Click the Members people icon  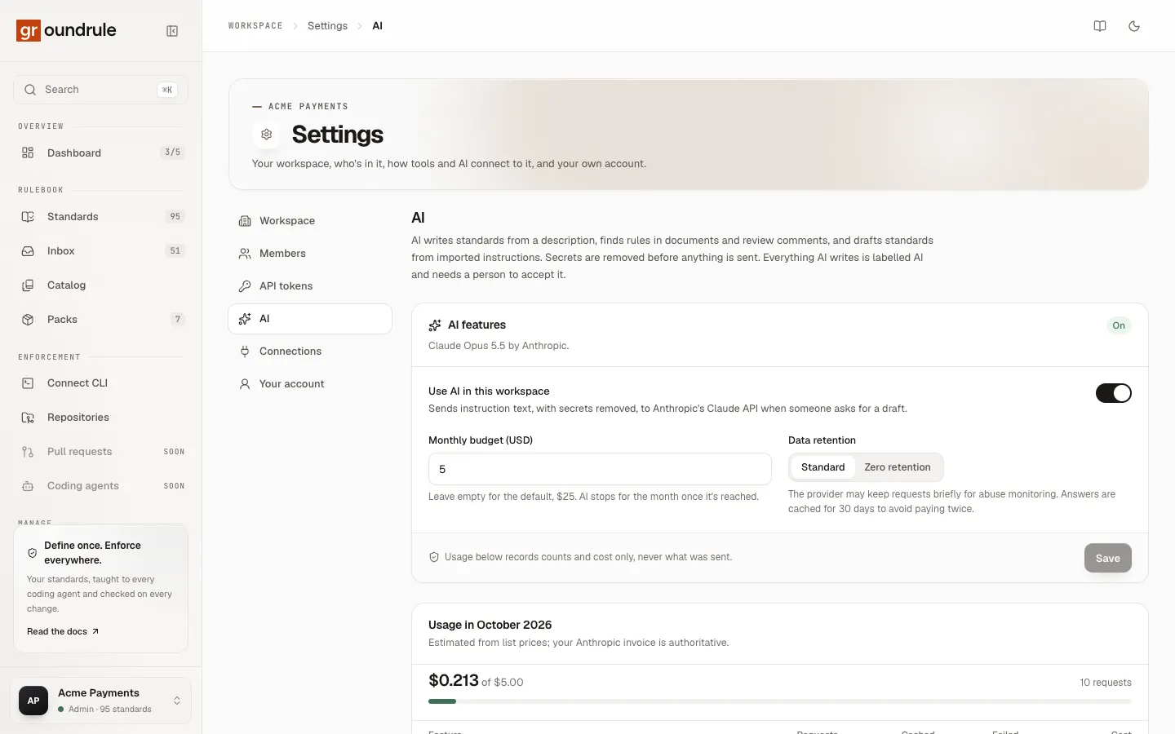click(245, 253)
